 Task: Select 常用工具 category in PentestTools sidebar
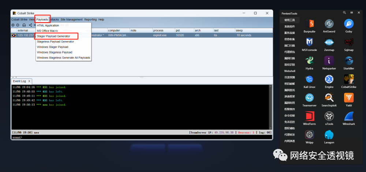tap(290, 20)
